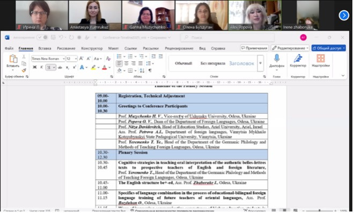Open the Times New Roman font dropdown
Screen dimensions: 354x213
point(48,58)
